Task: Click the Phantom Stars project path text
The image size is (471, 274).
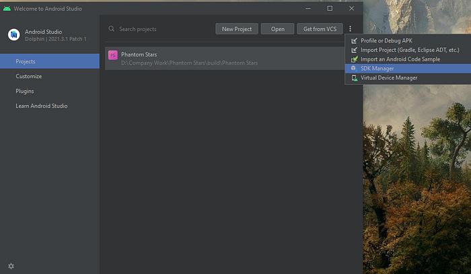Action: [x=189, y=63]
